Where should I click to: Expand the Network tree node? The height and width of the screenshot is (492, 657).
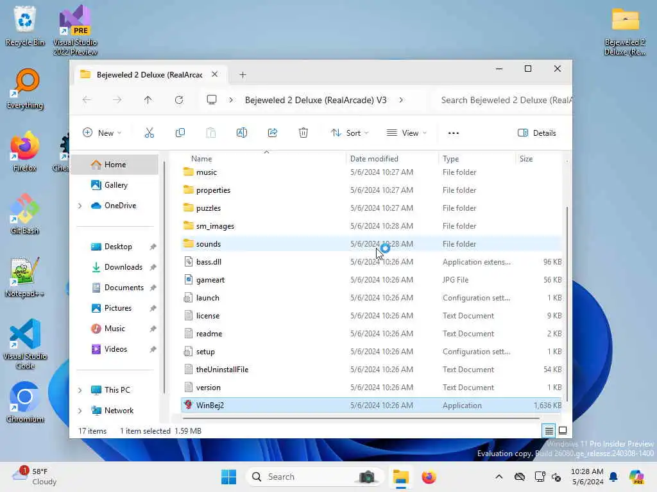coord(80,411)
